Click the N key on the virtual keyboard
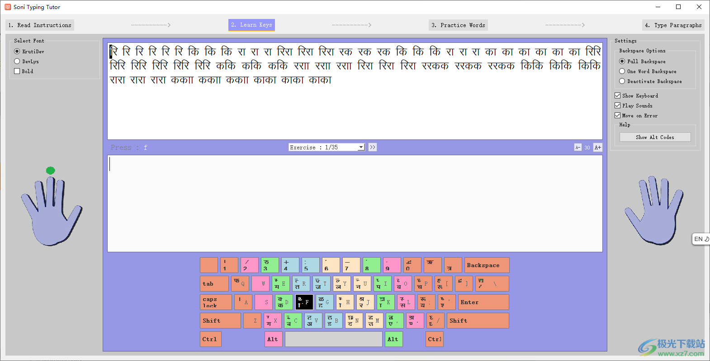Viewport: 710px width, 361px height. [x=354, y=320]
